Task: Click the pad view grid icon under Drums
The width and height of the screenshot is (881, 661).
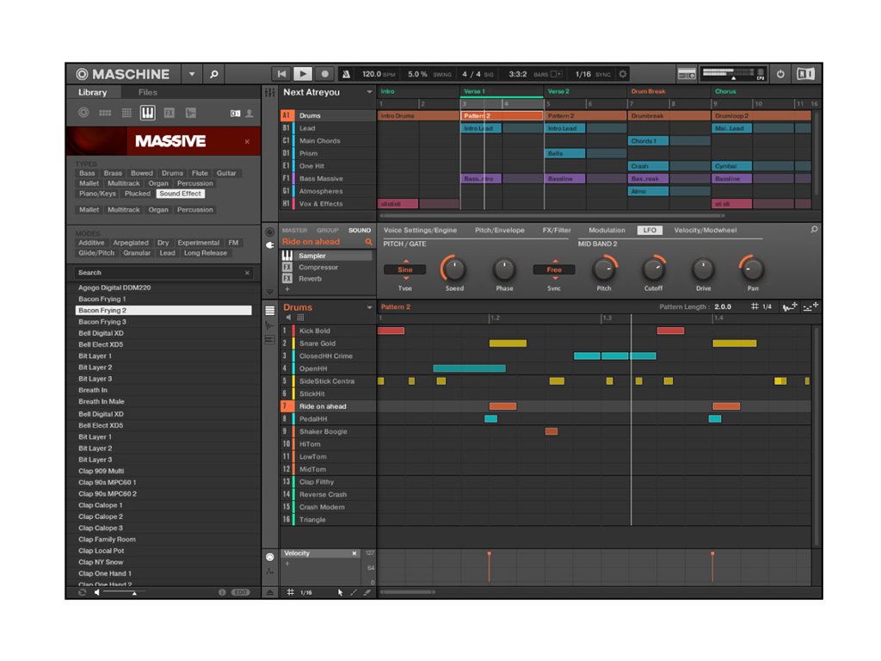Action: point(300,318)
